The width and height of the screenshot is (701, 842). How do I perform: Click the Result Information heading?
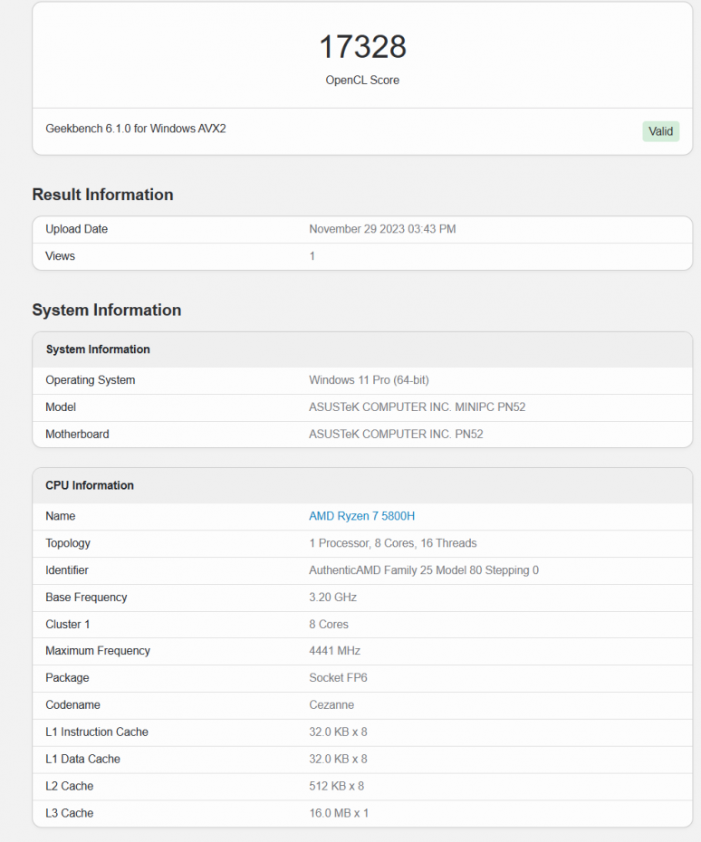tap(102, 195)
